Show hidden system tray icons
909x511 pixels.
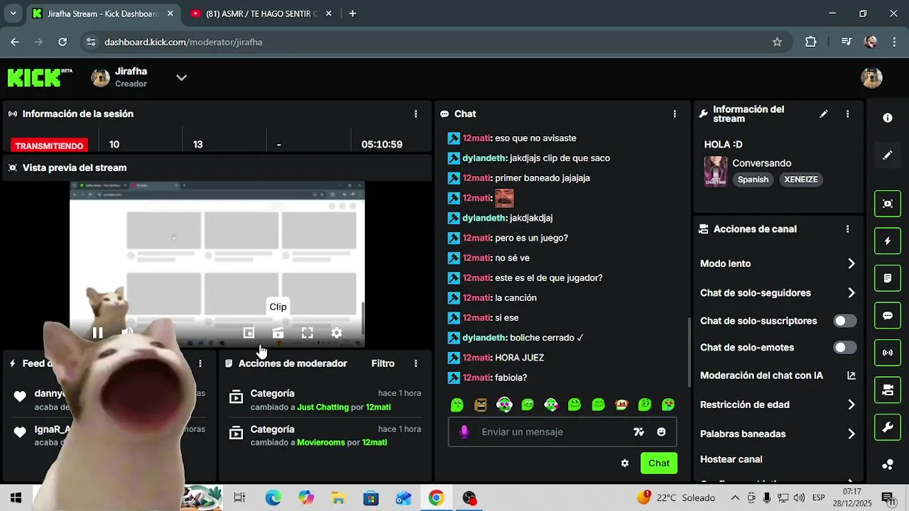[x=735, y=498]
